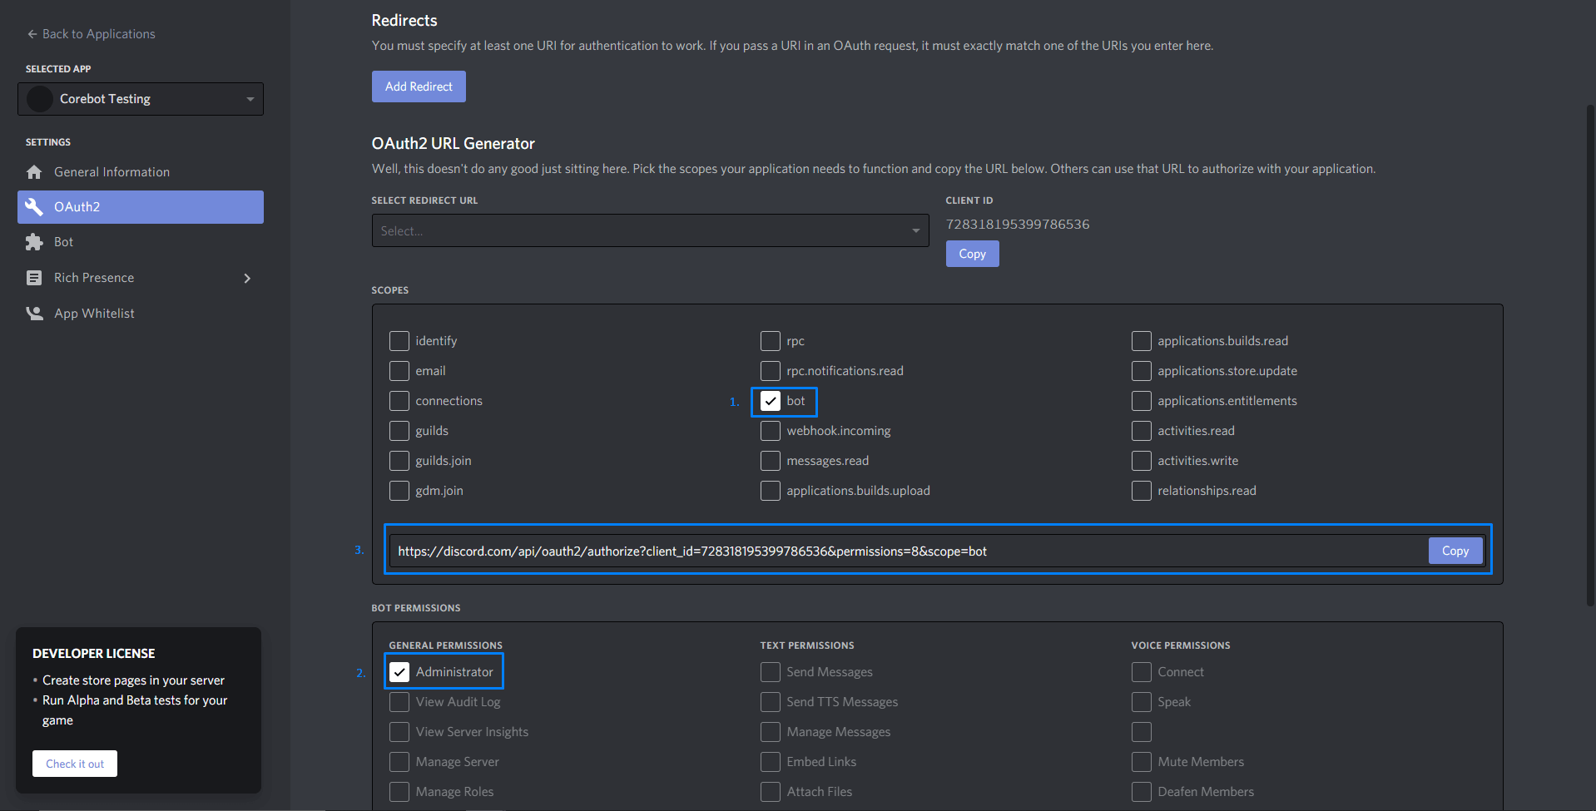The height and width of the screenshot is (811, 1596).
Task: Click the Bot puzzle piece icon
Action: tap(34, 242)
